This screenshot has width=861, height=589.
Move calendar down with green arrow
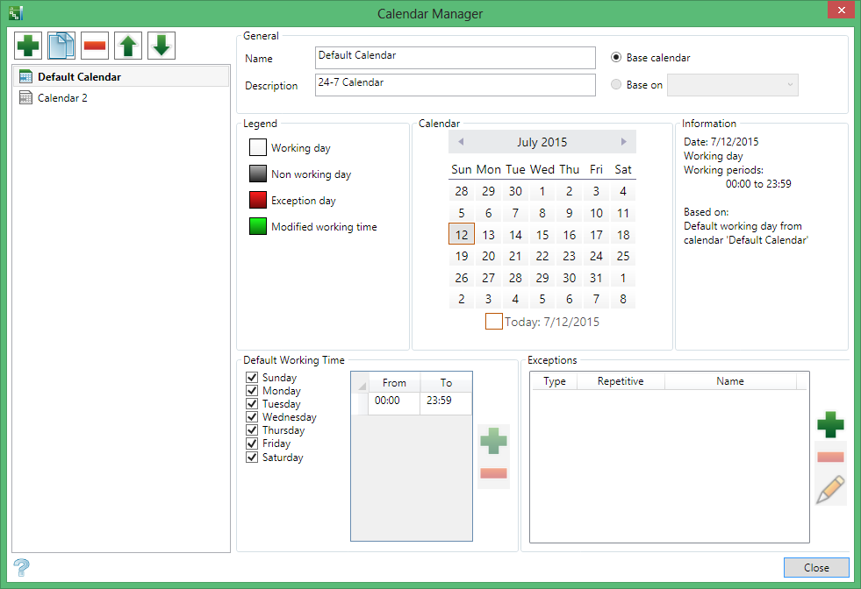coord(161,45)
